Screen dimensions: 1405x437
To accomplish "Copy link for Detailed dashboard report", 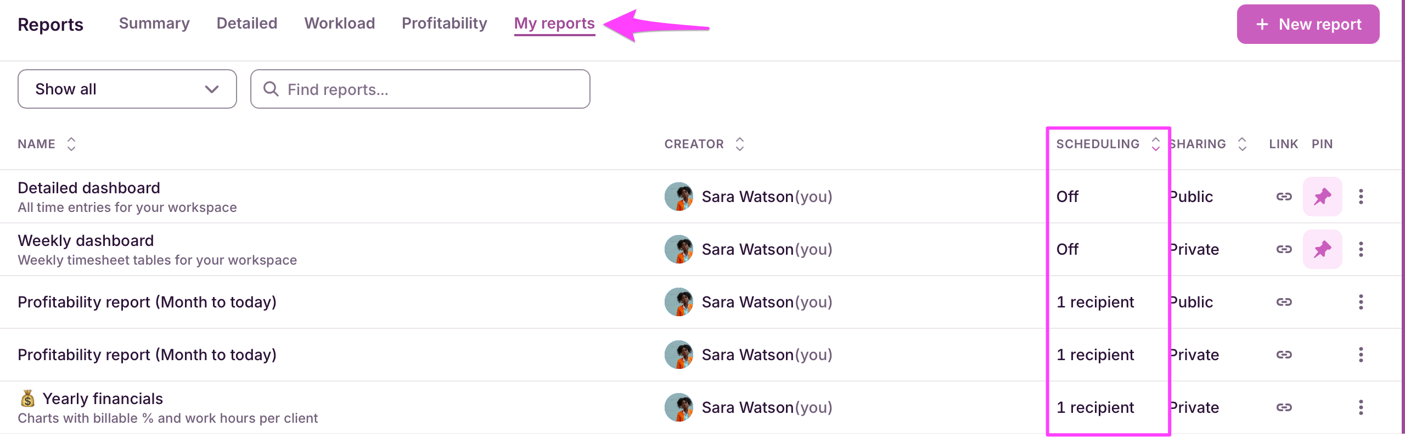I will (x=1284, y=197).
